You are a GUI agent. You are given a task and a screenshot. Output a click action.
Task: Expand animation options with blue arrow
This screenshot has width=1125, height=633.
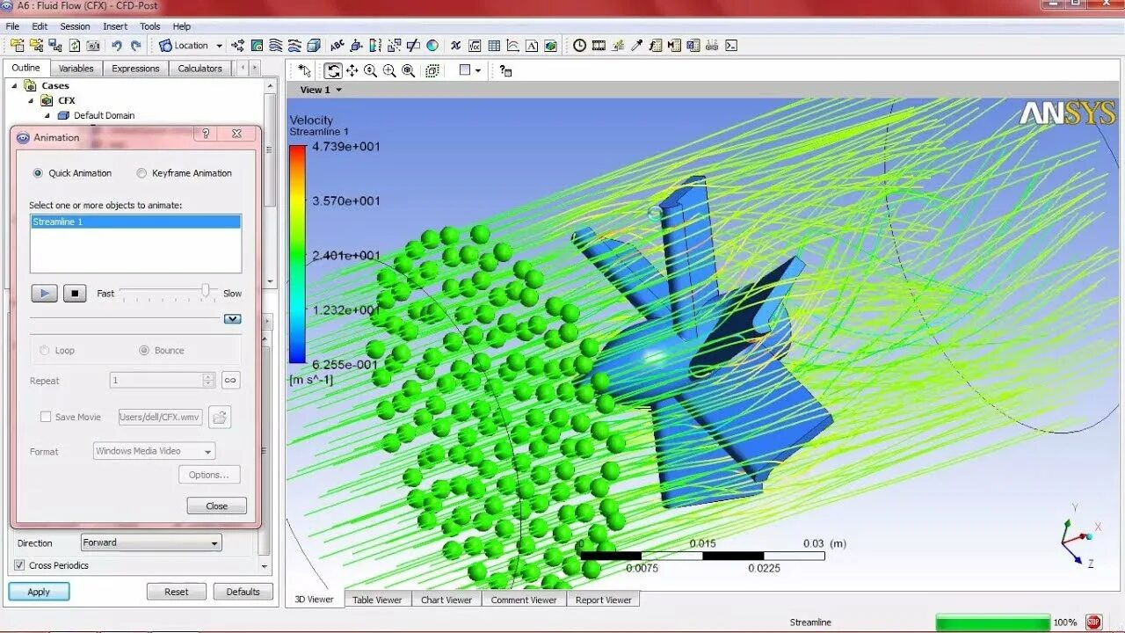pyautogui.click(x=232, y=318)
